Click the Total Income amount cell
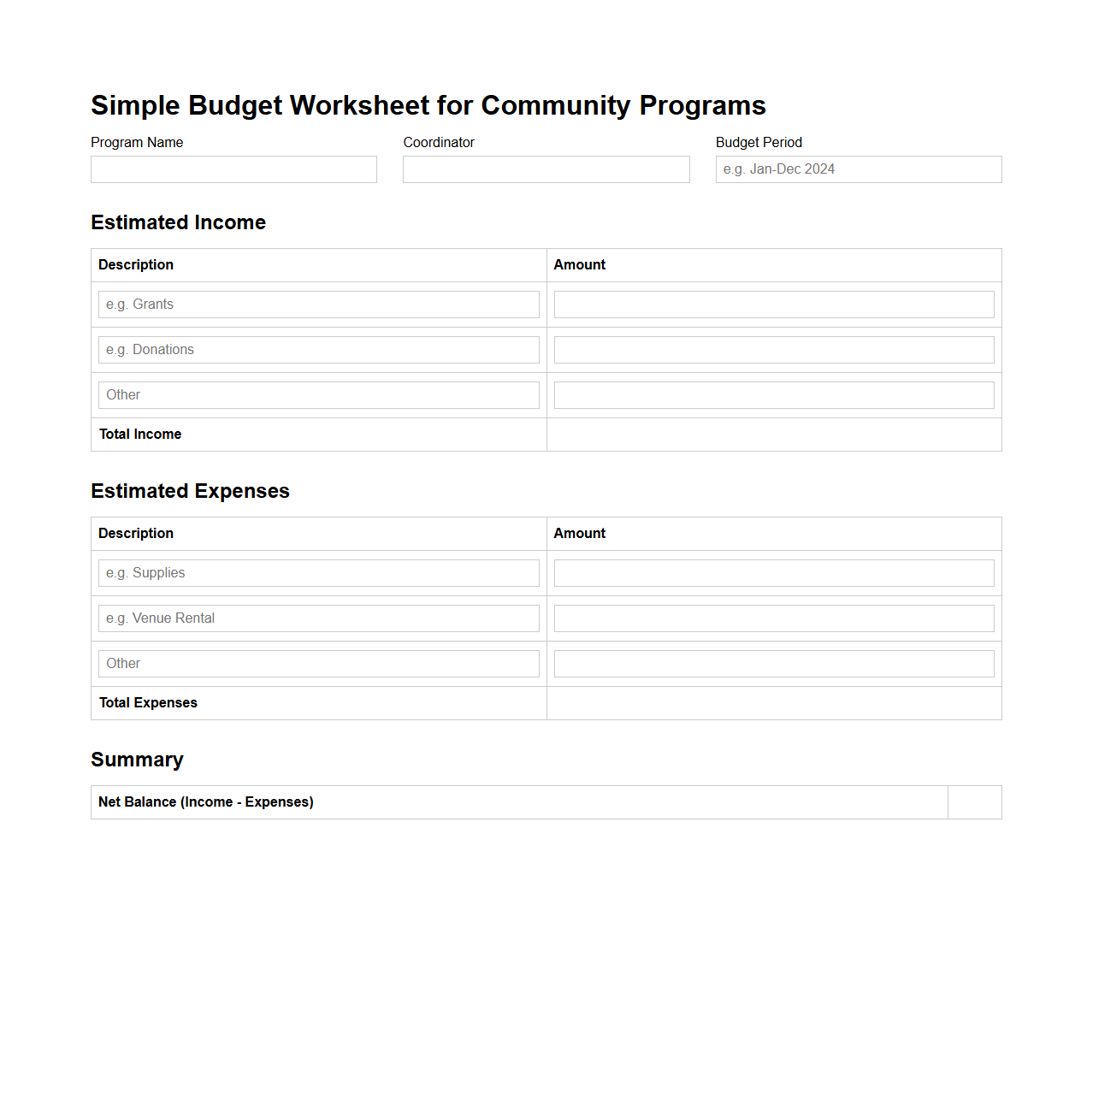1093x1112 pixels. point(773,435)
